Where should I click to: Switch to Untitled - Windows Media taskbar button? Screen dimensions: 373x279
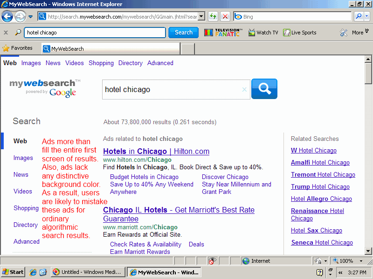coord(88,272)
